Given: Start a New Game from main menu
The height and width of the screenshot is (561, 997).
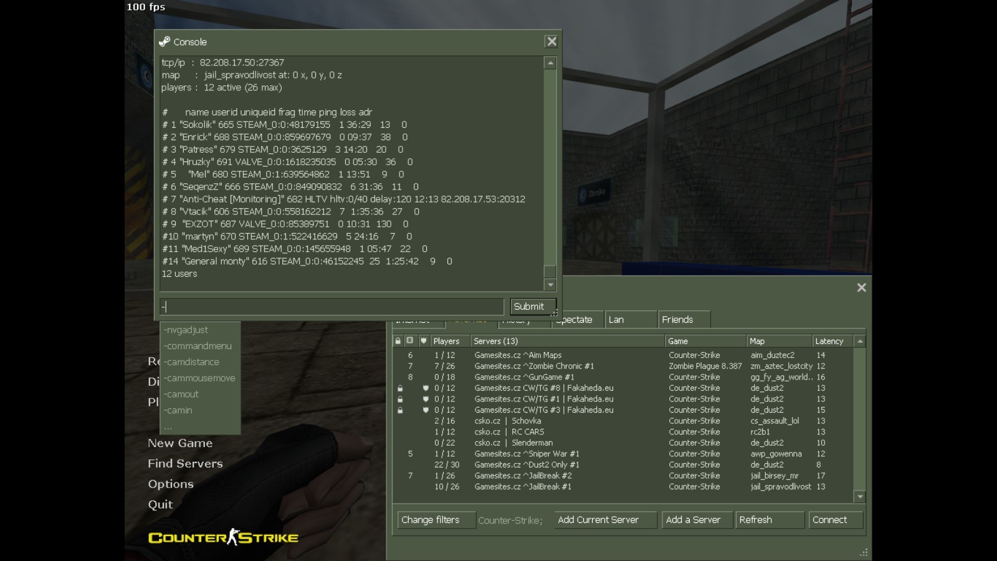Looking at the screenshot, I should tap(180, 443).
